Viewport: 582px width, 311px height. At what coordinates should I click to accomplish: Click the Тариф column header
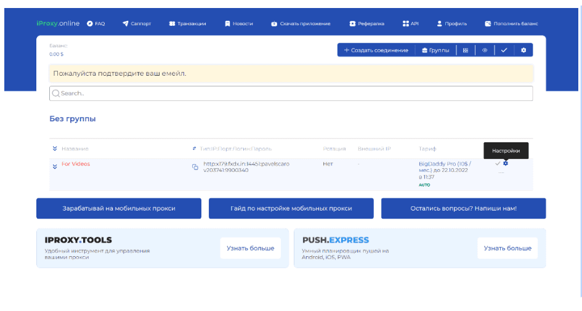(427, 149)
